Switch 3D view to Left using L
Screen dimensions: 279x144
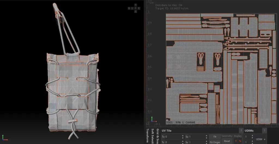point(133,8)
